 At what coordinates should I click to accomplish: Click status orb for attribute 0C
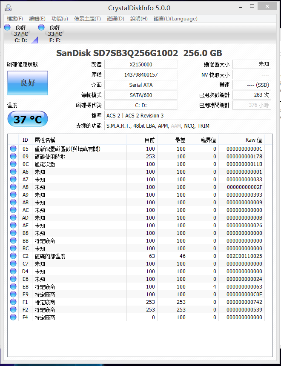coord(13,164)
